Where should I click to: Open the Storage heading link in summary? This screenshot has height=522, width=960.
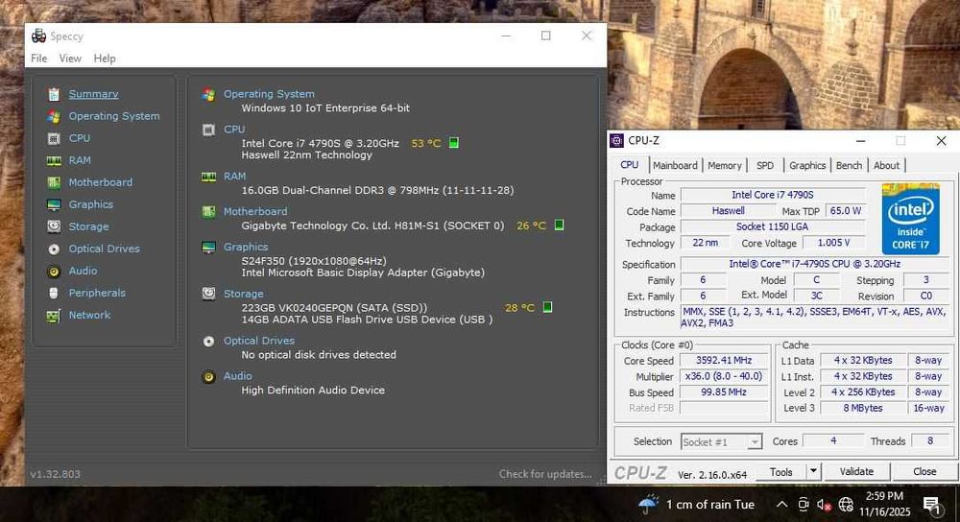click(x=243, y=293)
